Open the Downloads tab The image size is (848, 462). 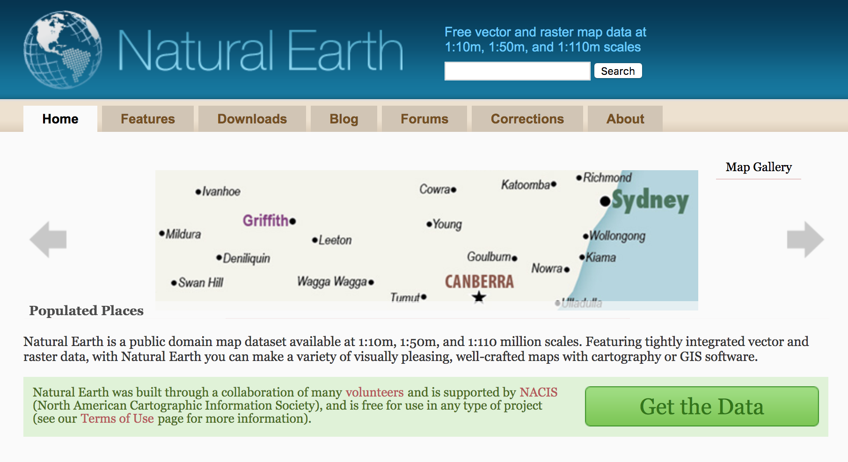pyautogui.click(x=252, y=119)
